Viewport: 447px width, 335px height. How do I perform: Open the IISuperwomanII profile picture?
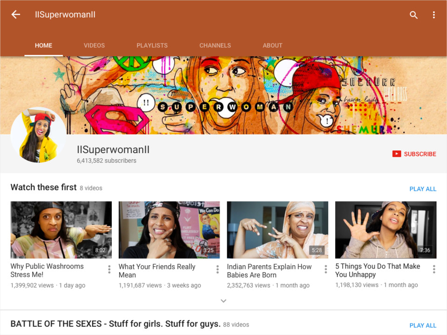click(x=38, y=135)
